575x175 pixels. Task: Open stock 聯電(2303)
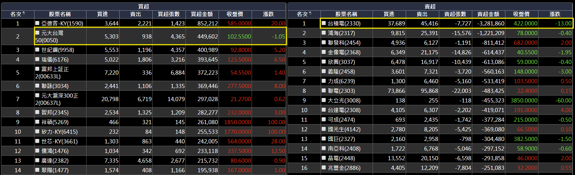click(x=342, y=91)
